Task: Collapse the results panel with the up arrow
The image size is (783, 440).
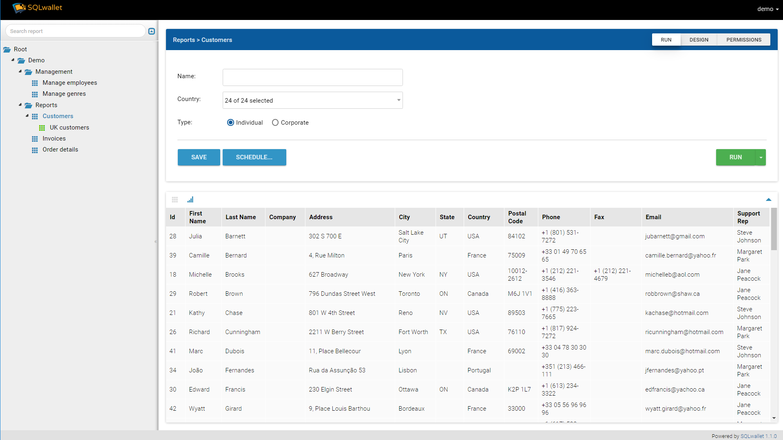Action: tap(768, 200)
